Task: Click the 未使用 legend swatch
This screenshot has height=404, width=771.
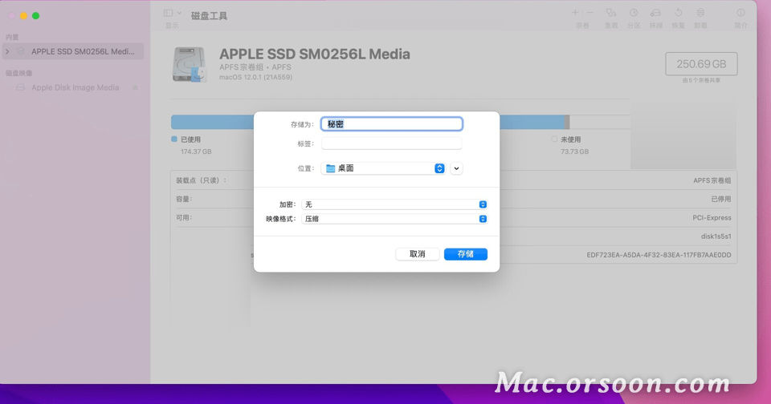Action: (x=554, y=139)
